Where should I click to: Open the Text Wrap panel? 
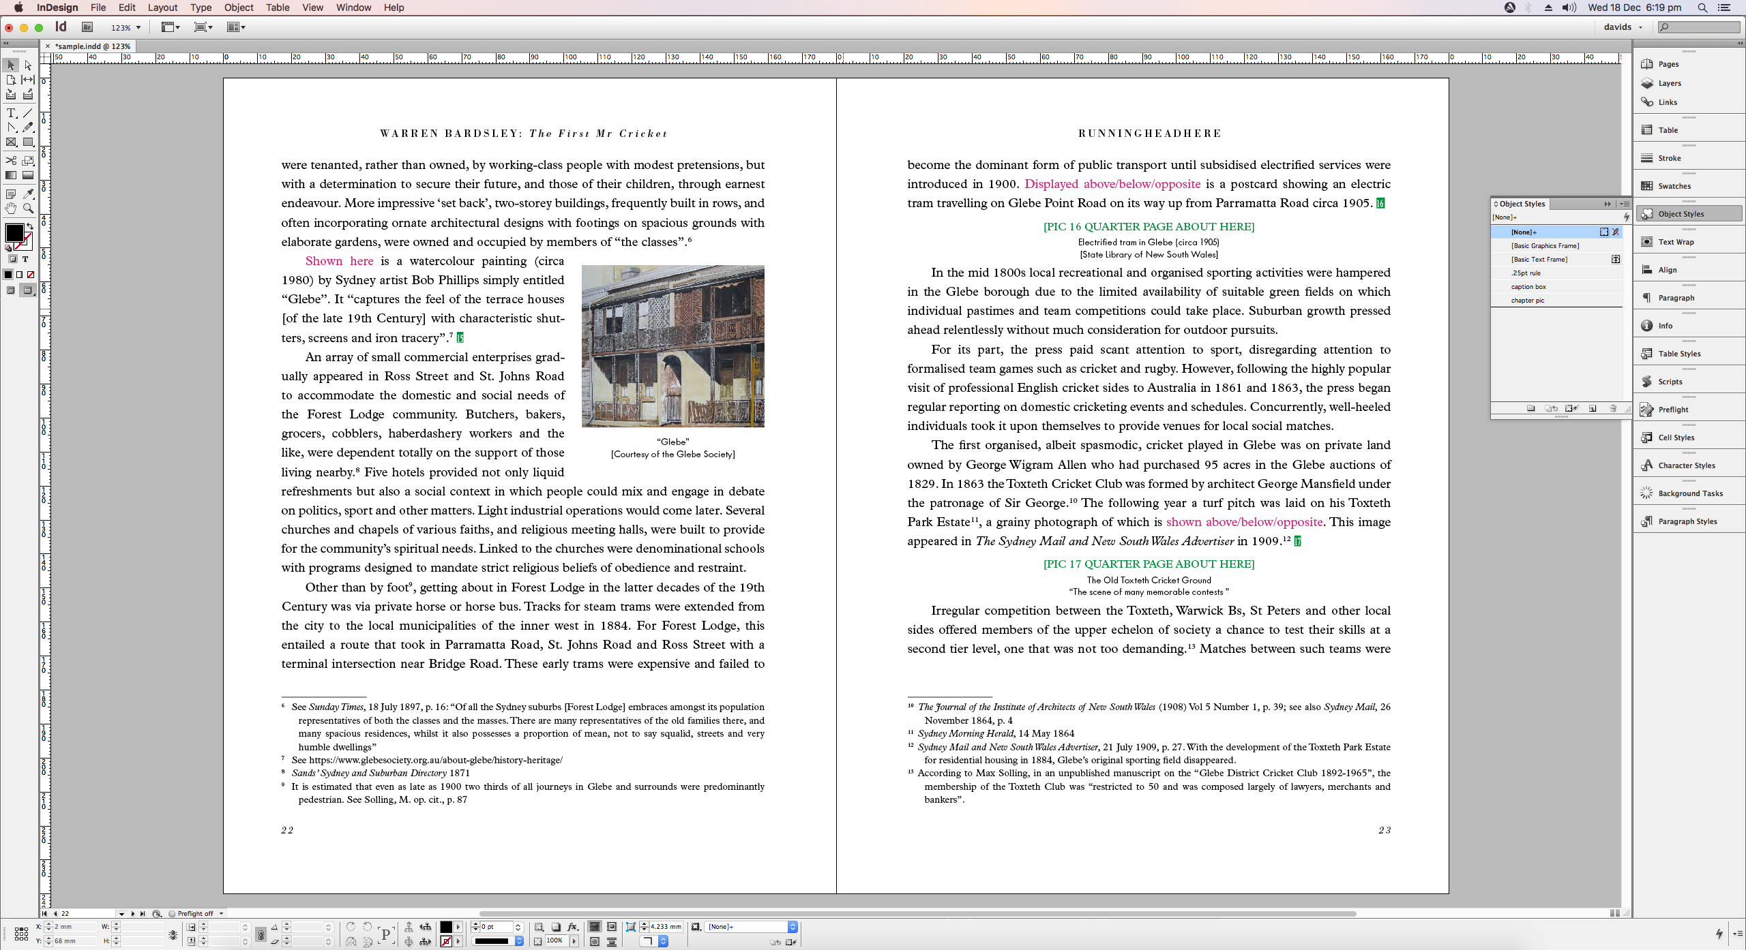1676,242
